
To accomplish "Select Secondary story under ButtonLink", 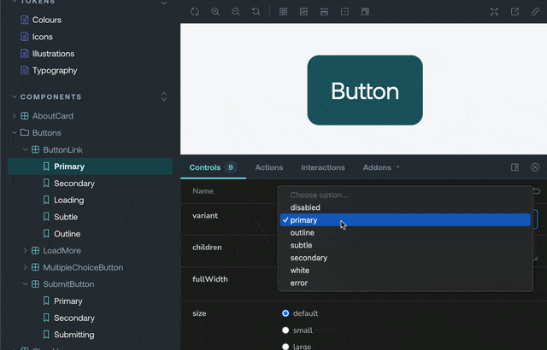I will point(74,184).
